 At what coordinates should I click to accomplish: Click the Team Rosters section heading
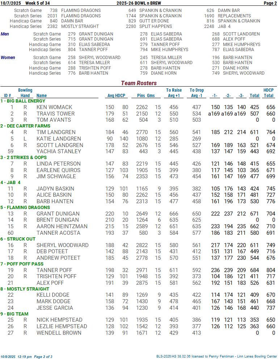[x=139, y=83]
